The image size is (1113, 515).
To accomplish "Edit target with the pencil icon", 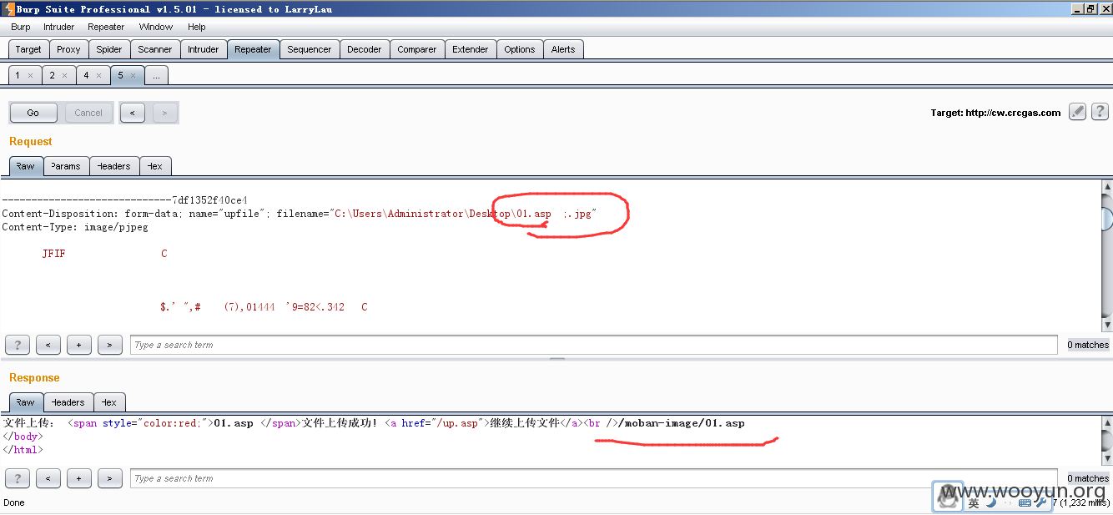I will 1077,112.
